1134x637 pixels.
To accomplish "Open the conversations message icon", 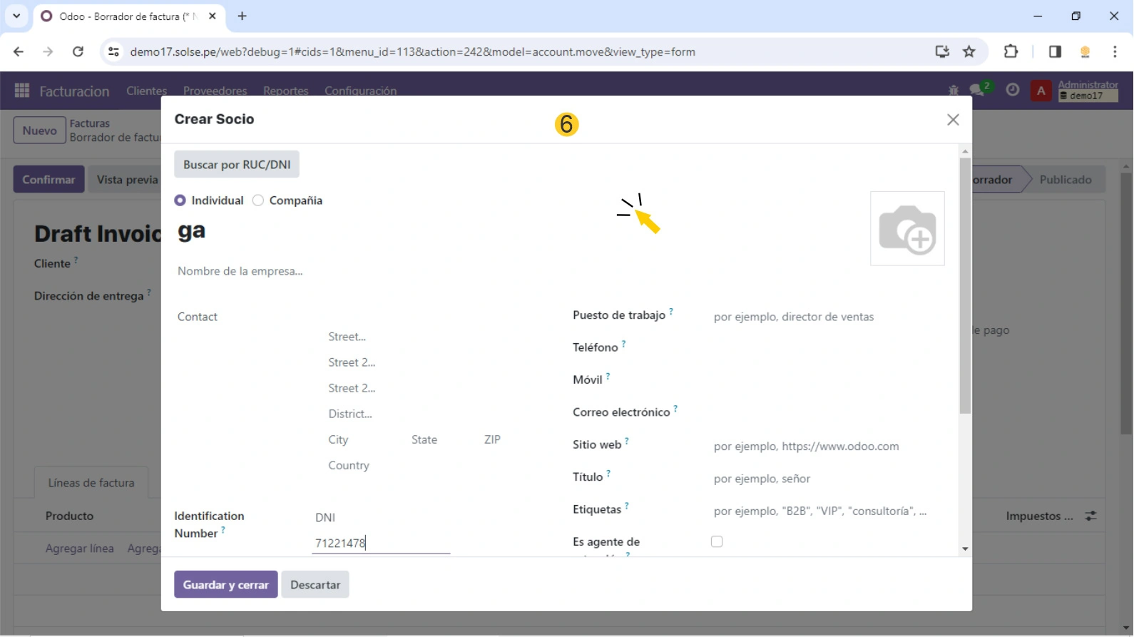I will point(977,91).
